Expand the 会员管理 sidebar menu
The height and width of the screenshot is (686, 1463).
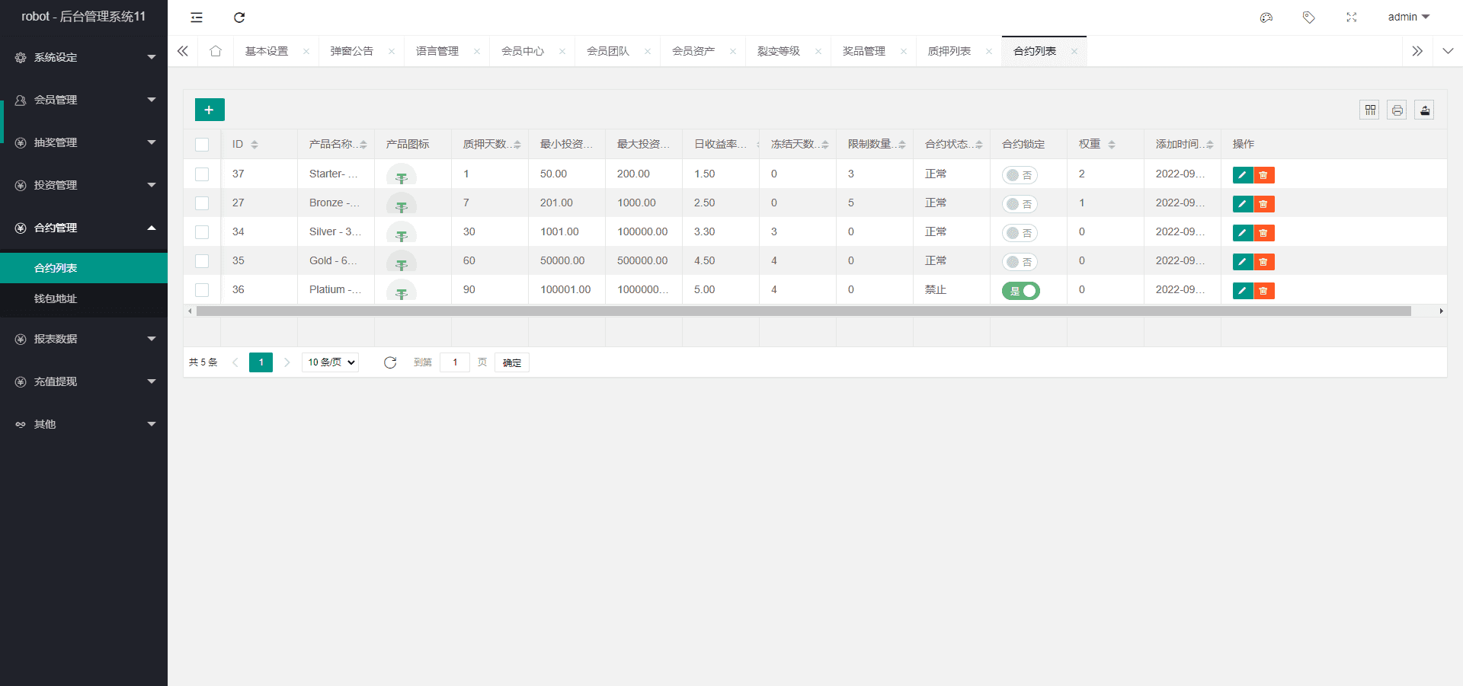[x=84, y=100]
